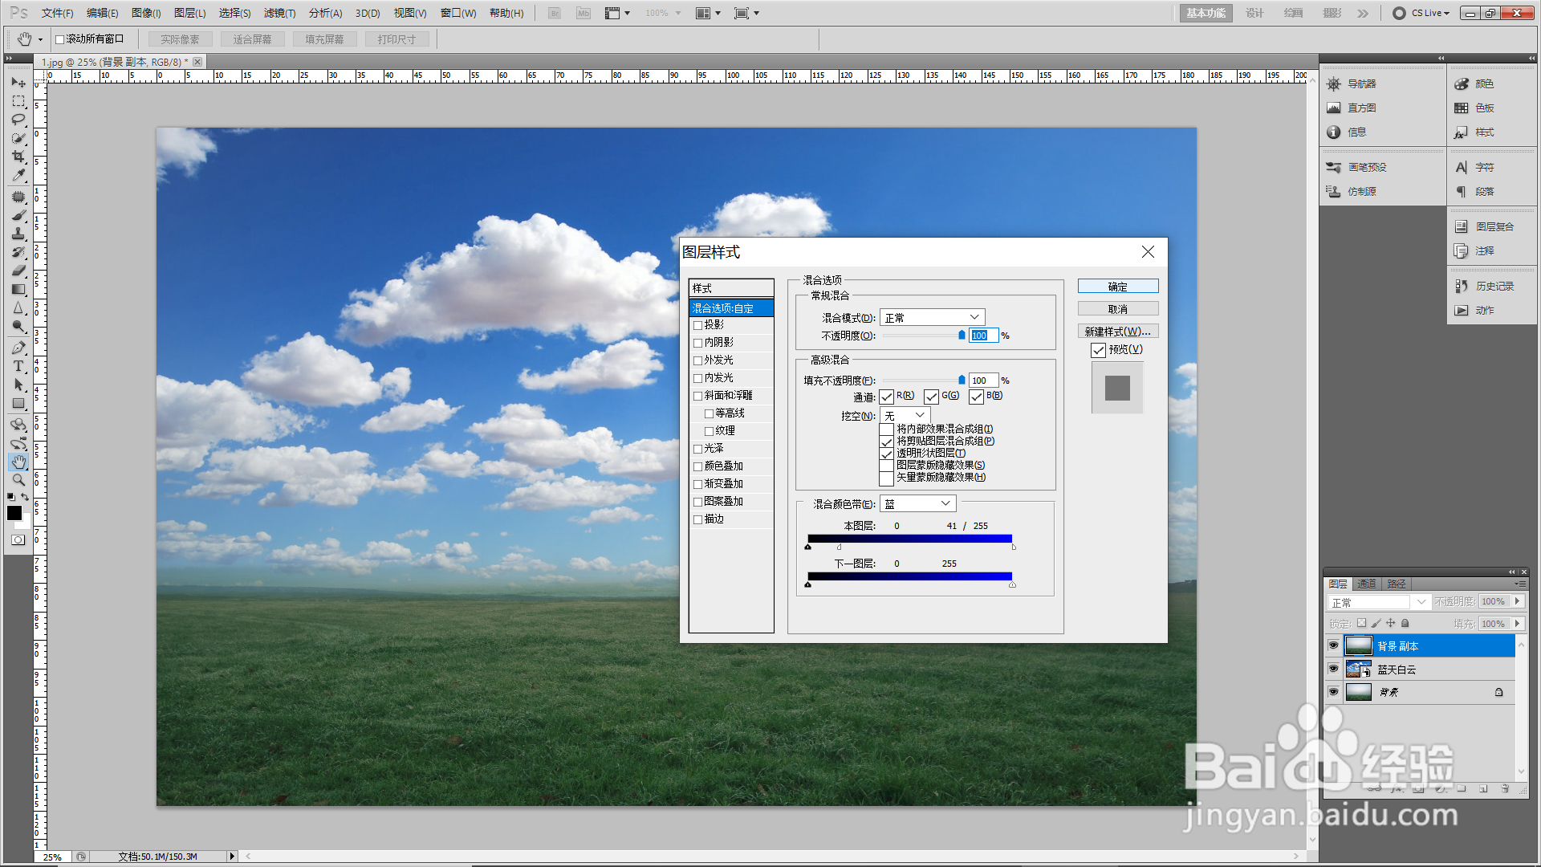Select the Crop tool
Image resolution: width=1541 pixels, height=867 pixels.
pyautogui.click(x=18, y=157)
